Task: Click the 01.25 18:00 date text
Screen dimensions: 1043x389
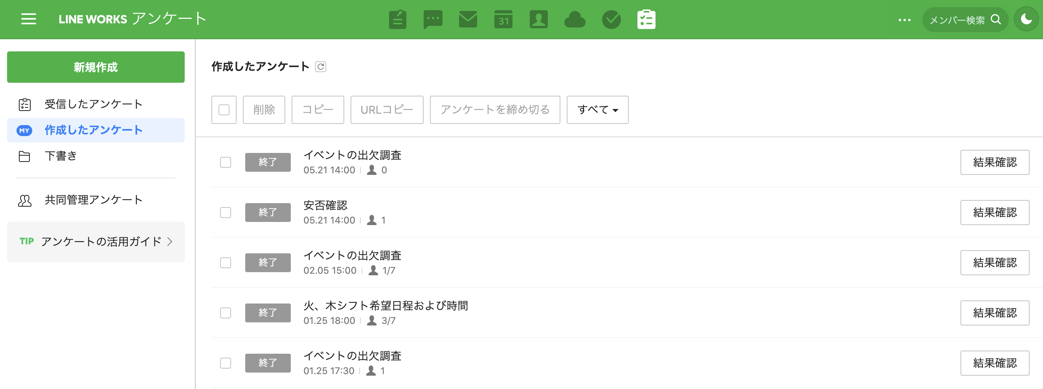Action: pyautogui.click(x=329, y=321)
